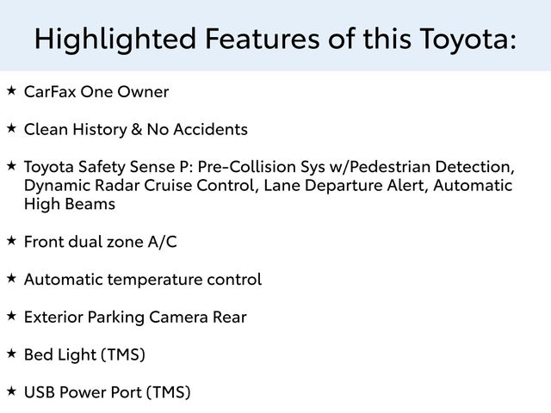Select the CarFax One Owner text

coord(96,92)
